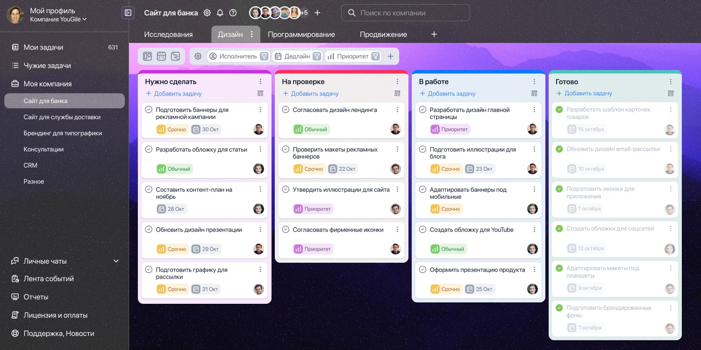
Task: Switch to the Исследования tab
Action: click(168, 35)
